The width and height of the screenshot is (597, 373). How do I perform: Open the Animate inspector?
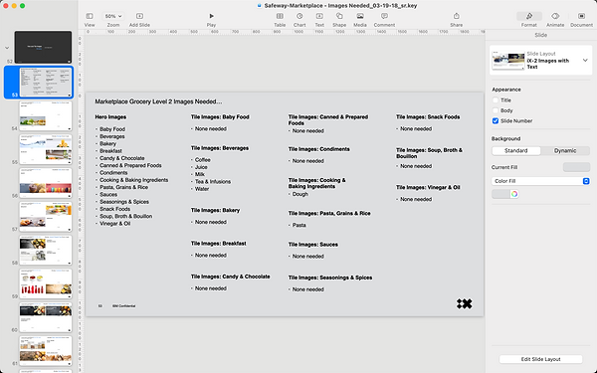(555, 16)
